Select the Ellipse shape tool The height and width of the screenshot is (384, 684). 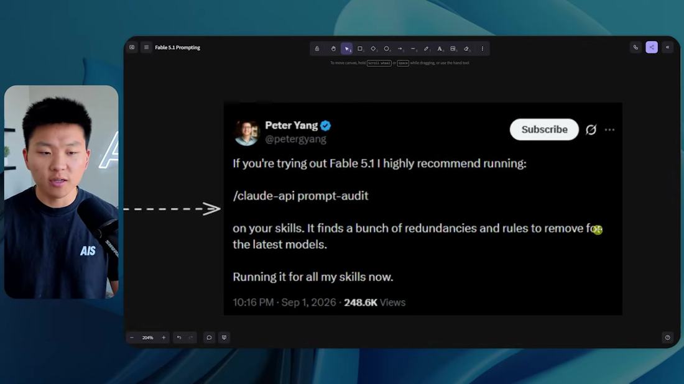[x=387, y=48]
